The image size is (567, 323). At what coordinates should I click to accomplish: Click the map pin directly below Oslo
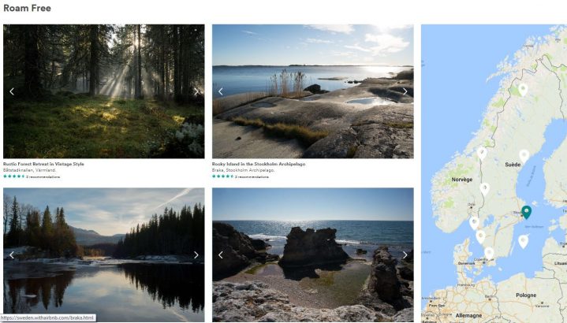(474, 223)
